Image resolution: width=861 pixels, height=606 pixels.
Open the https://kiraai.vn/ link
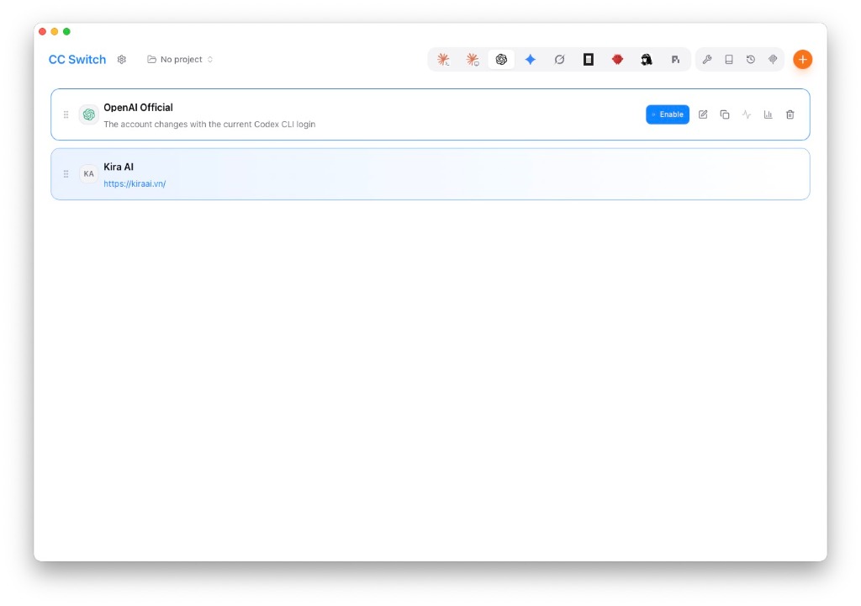[135, 183]
